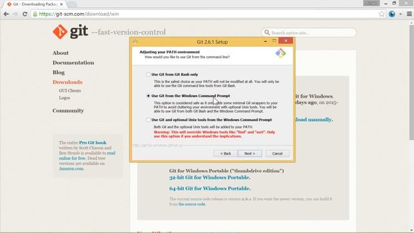Click the Git Setup title bar icon
The height and width of the screenshot is (233, 414).
[135, 41]
